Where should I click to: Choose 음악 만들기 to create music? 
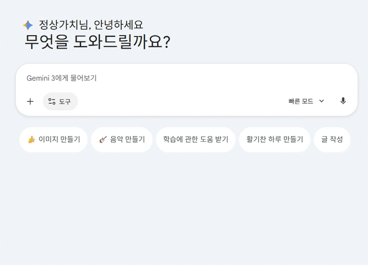tap(121, 140)
